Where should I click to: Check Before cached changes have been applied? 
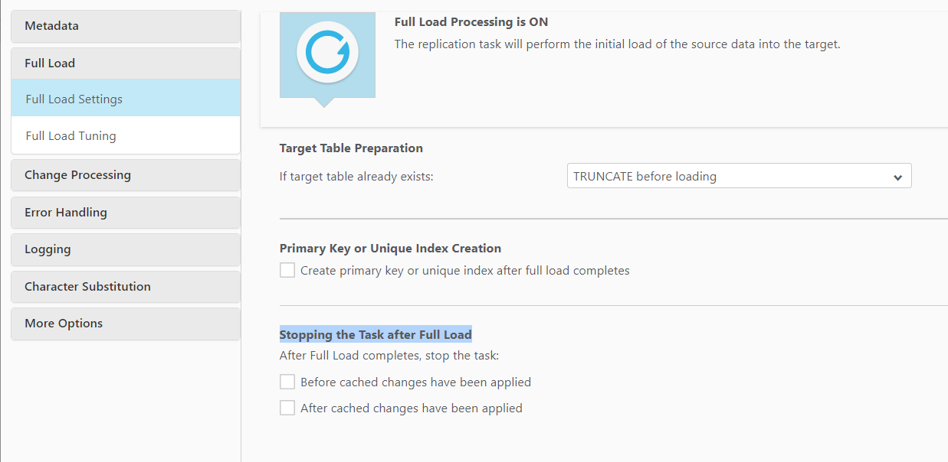coord(287,382)
